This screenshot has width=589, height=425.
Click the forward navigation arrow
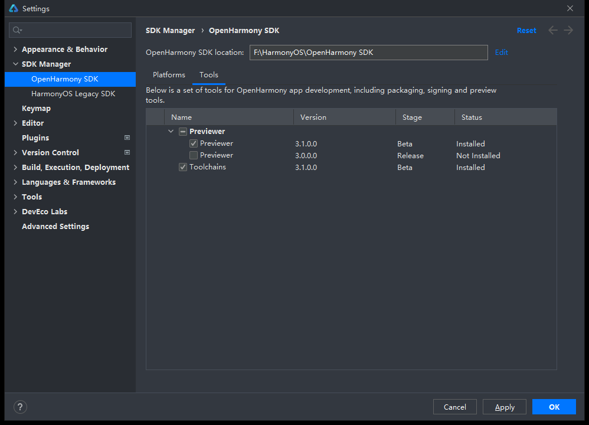pos(568,30)
